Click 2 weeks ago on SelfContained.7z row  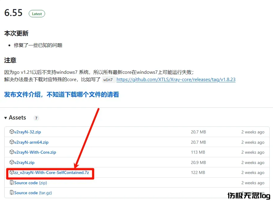coord(253,173)
